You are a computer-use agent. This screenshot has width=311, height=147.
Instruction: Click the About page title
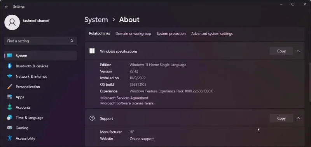129,19
